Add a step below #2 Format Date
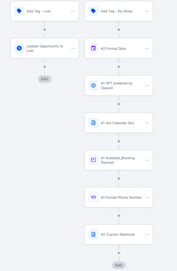This screenshot has width=177, height=271. click(x=119, y=67)
